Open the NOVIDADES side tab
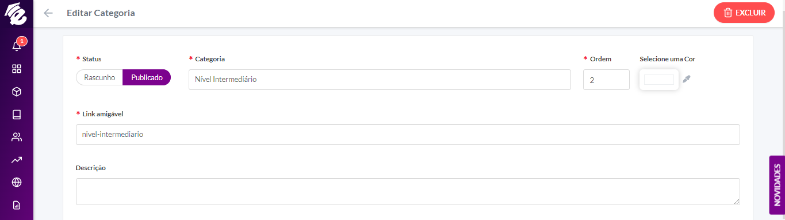785x220 pixels. (x=777, y=185)
